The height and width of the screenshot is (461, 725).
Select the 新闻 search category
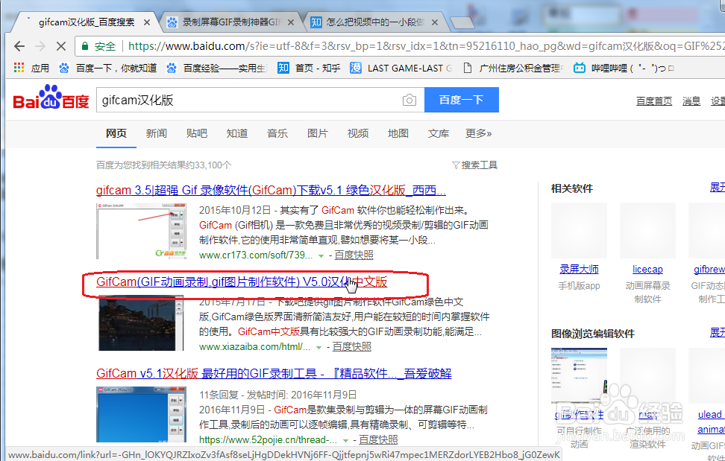click(x=157, y=133)
